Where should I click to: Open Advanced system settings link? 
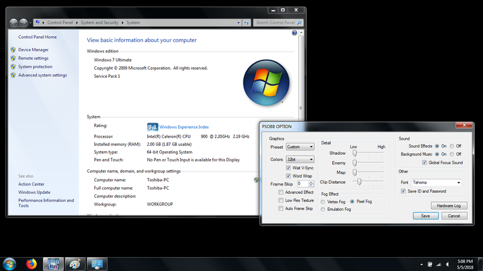[42, 75]
